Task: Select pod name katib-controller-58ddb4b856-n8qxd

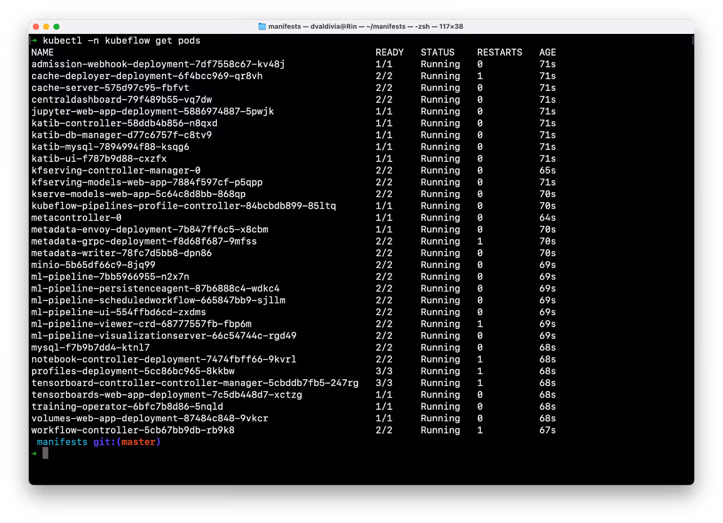Action: pos(124,123)
